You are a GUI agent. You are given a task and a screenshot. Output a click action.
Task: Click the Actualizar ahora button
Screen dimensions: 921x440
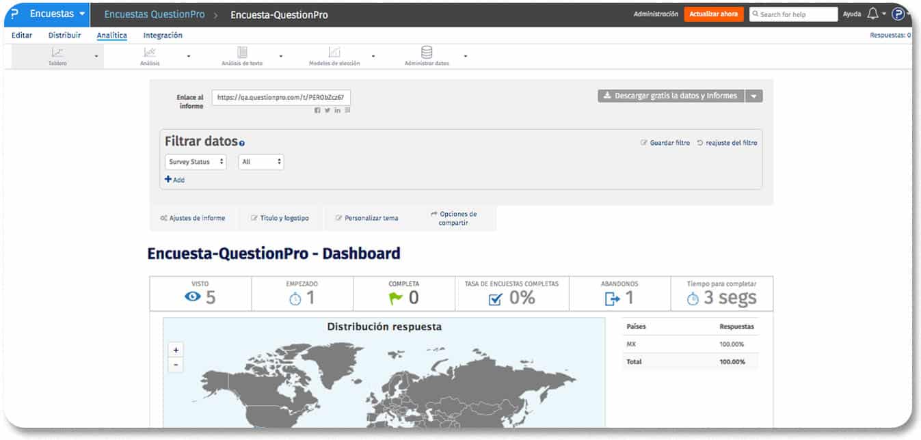[713, 14]
